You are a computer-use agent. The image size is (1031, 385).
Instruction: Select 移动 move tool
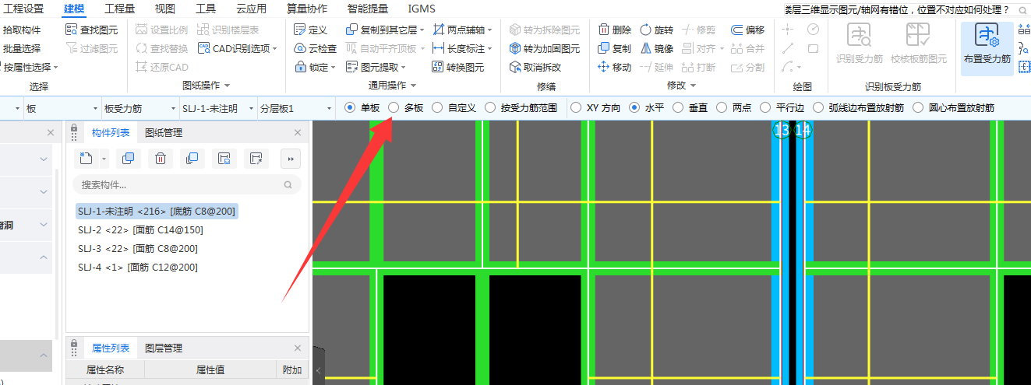(x=615, y=67)
